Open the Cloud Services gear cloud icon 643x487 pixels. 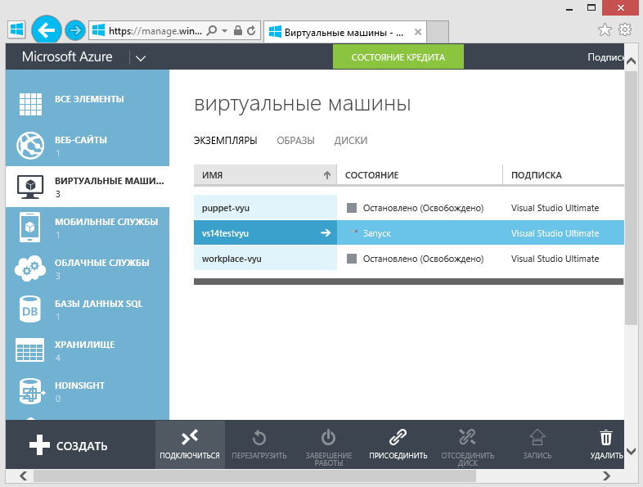click(x=30, y=268)
